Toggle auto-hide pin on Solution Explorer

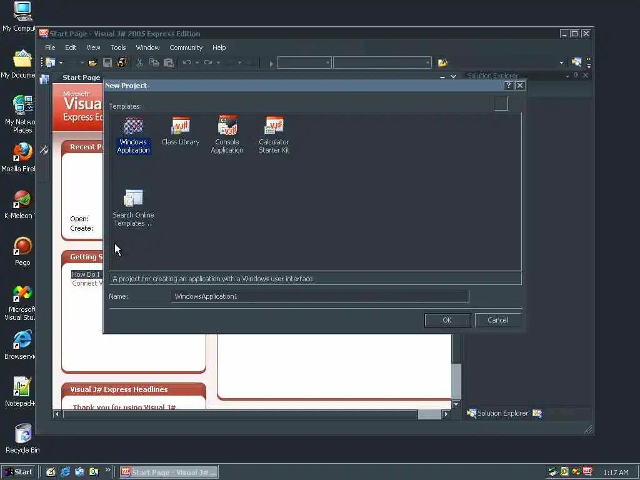click(x=576, y=76)
